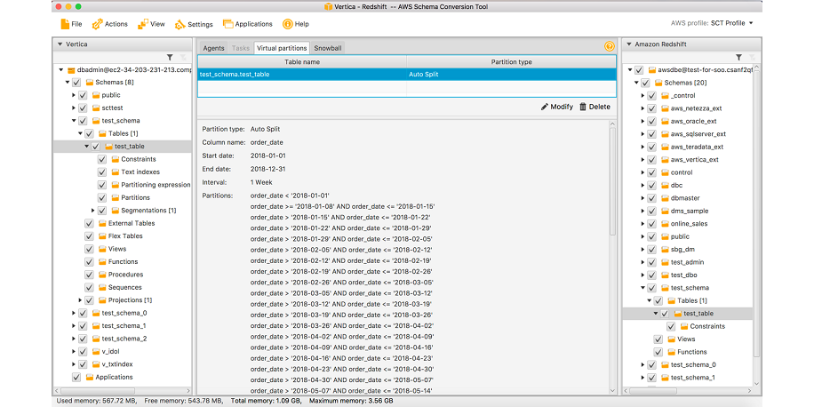Click the folder icon of dbmaster schema
This screenshot has width=814, height=407.
(665, 198)
